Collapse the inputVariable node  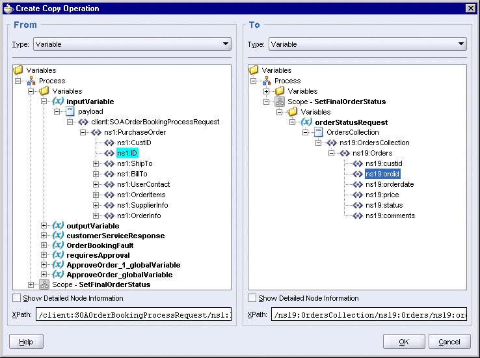tap(44, 101)
